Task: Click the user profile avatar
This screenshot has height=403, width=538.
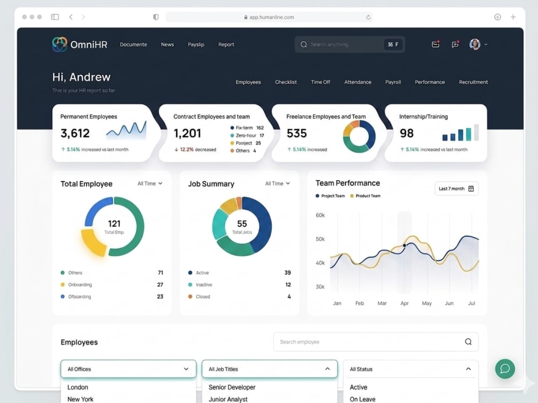Action: 475,44
